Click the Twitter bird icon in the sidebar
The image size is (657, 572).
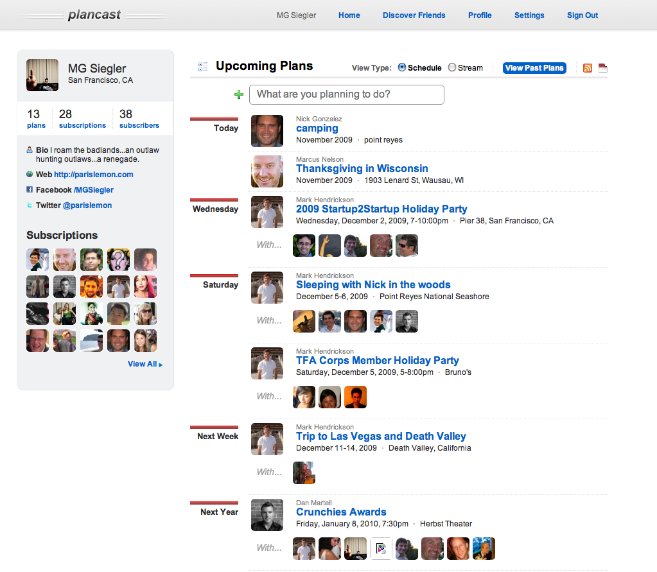(x=30, y=205)
